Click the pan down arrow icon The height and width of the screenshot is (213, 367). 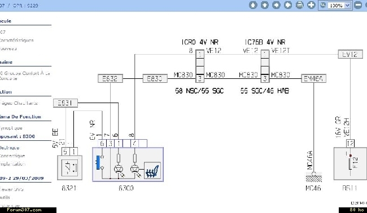(x=265, y=5)
